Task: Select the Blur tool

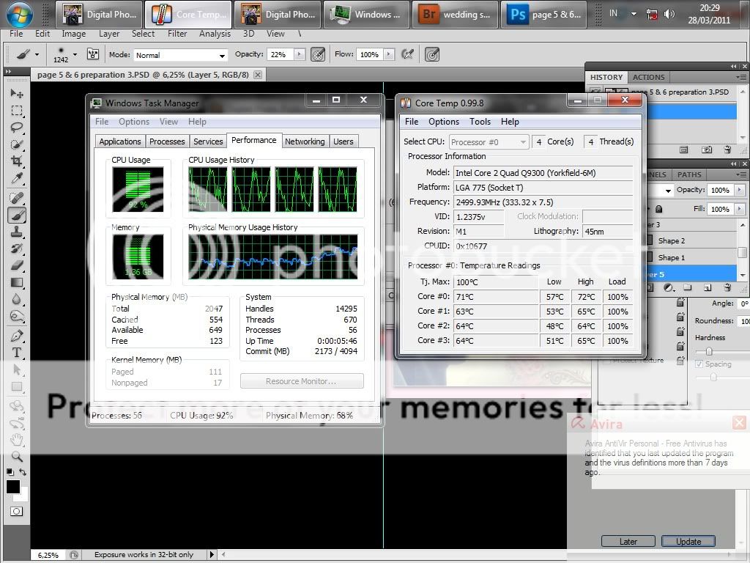Action: 17,299
